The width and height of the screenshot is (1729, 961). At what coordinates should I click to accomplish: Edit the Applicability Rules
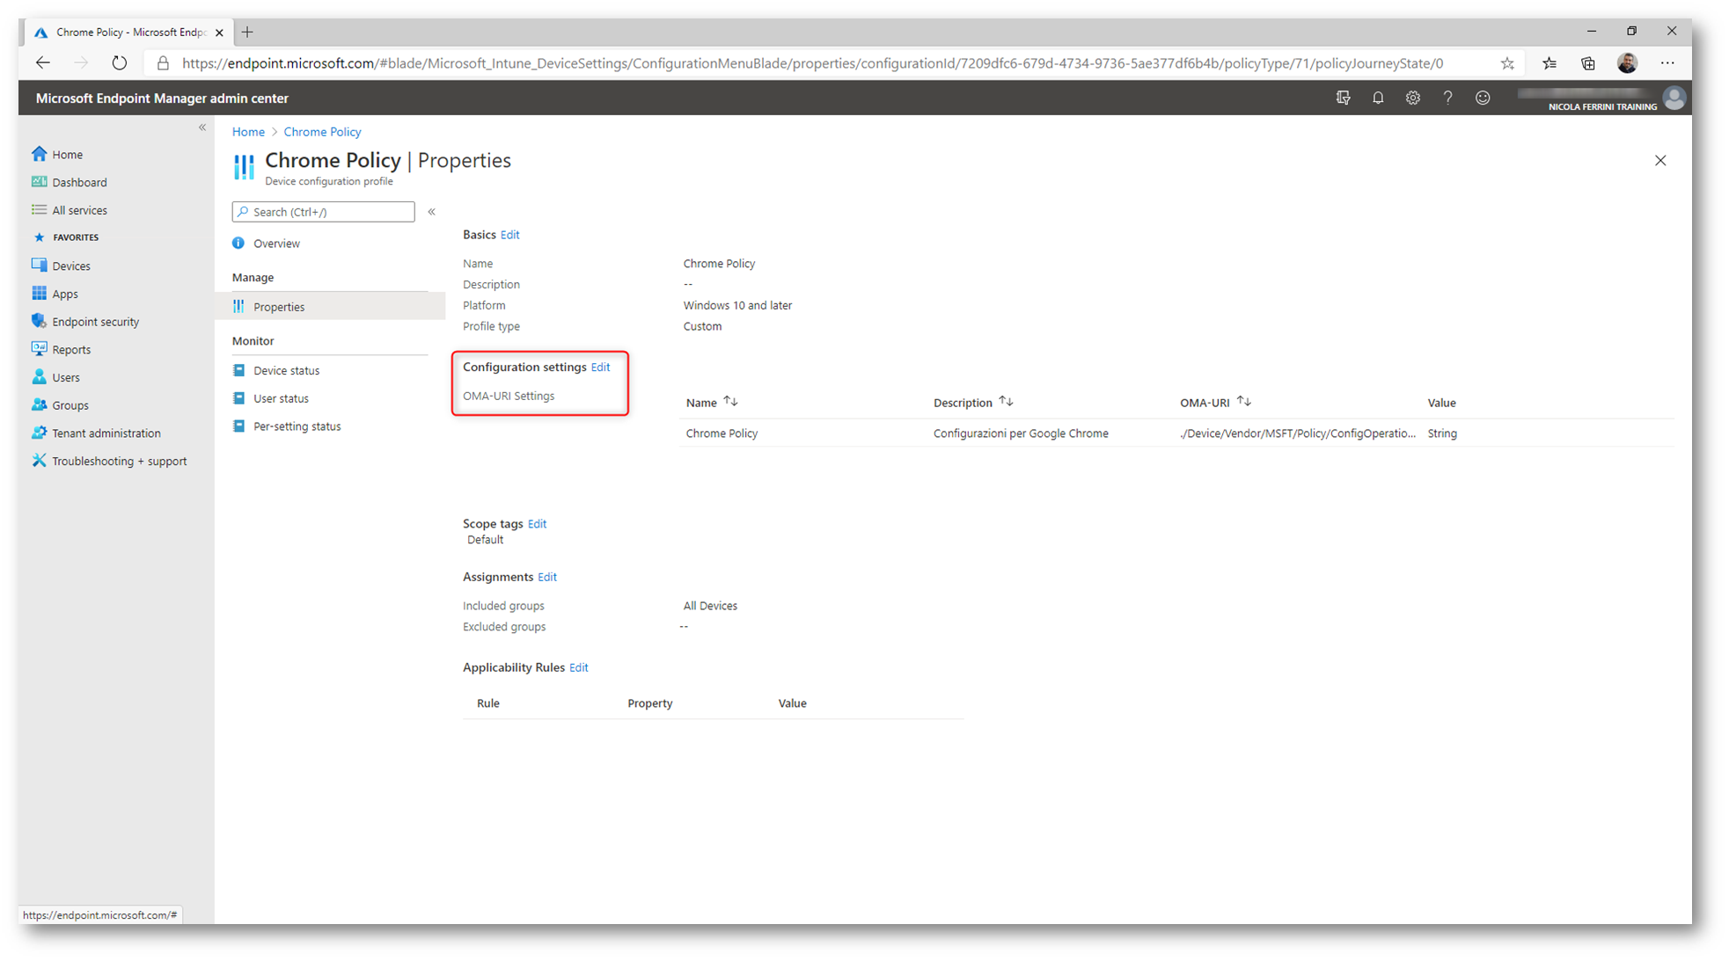click(578, 667)
